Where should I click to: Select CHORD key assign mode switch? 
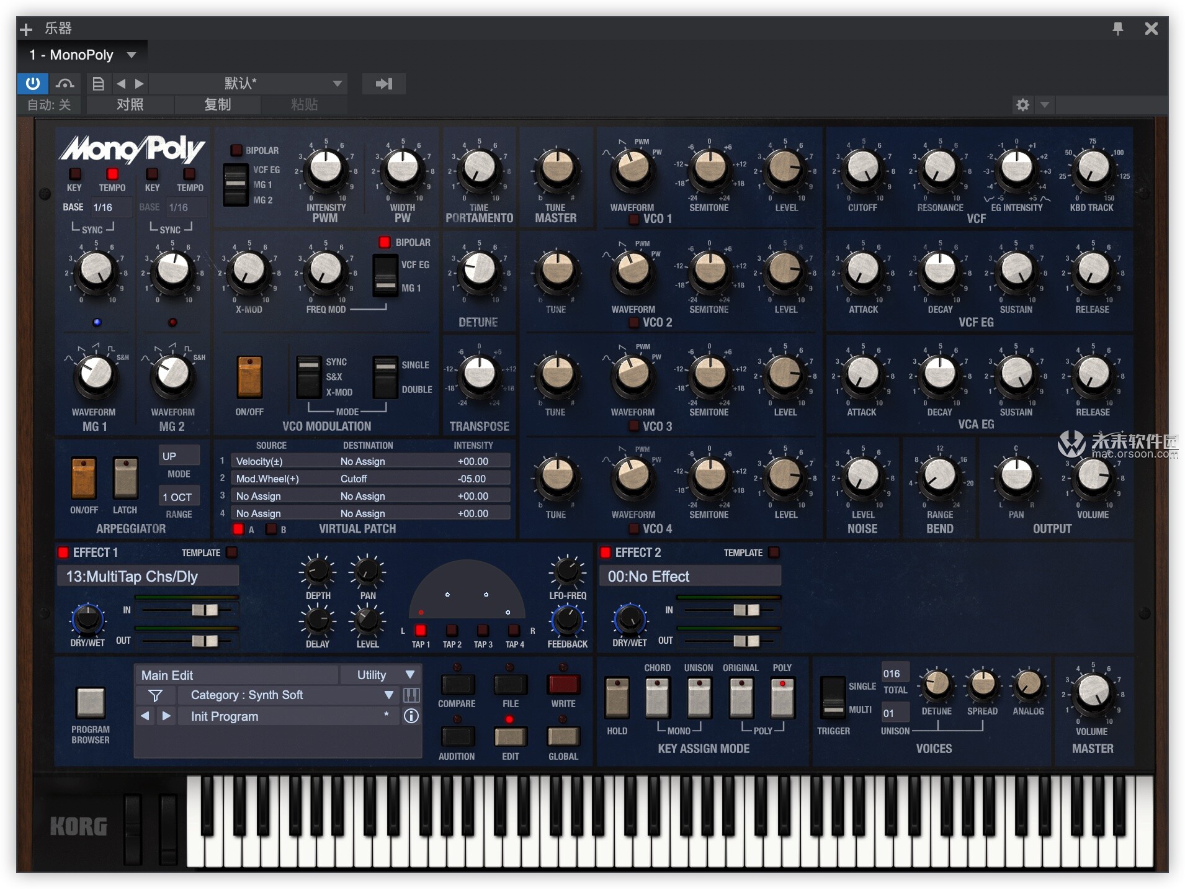tap(657, 698)
